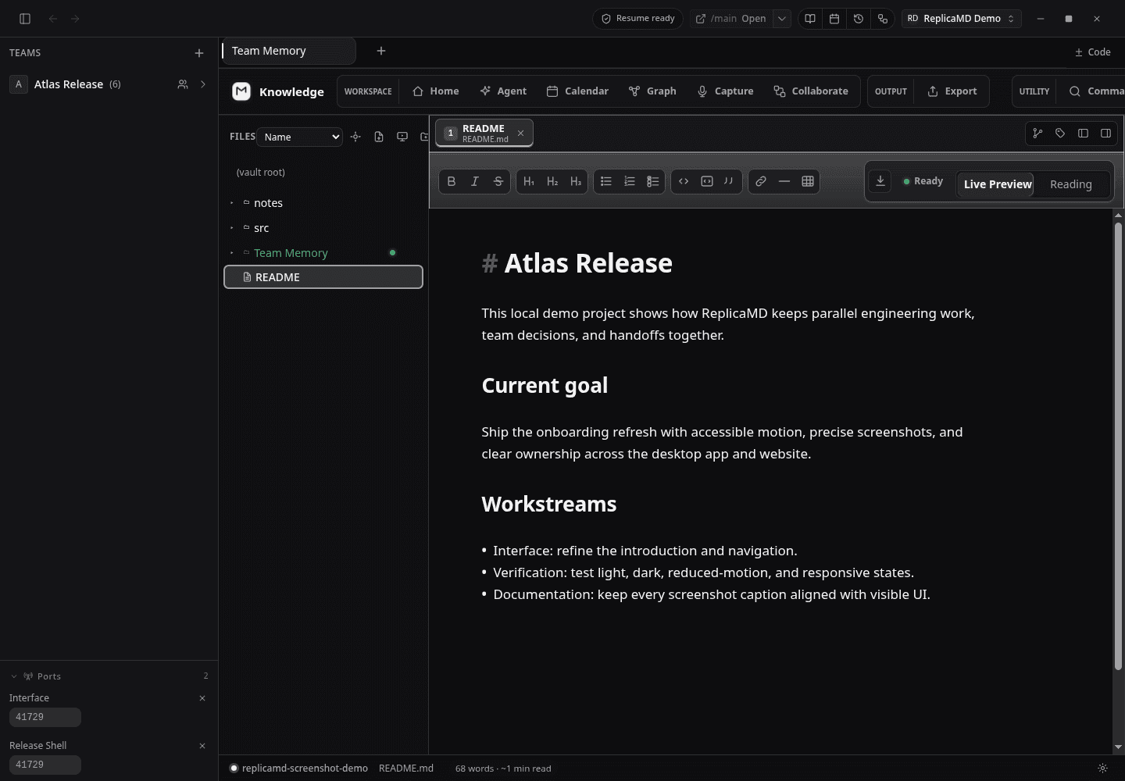Click the linked-squares icon in title bar

(x=883, y=19)
